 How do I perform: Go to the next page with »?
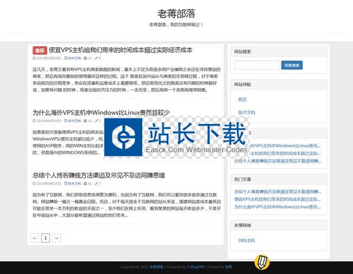coord(56,238)
